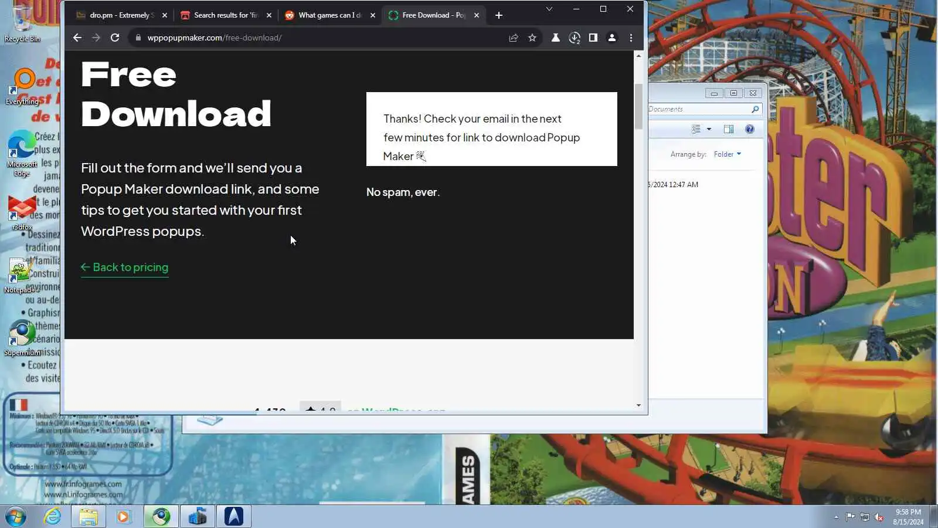
Task: Open the flask experiments icon in toolbar
Action: tap(555, 38)
